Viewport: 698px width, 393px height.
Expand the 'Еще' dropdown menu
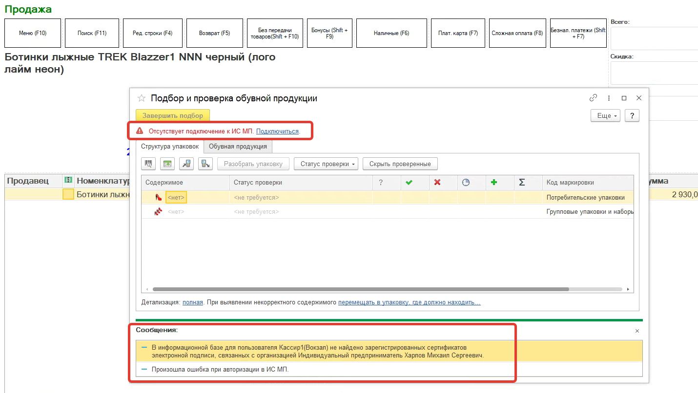click(x=605, y=116)
